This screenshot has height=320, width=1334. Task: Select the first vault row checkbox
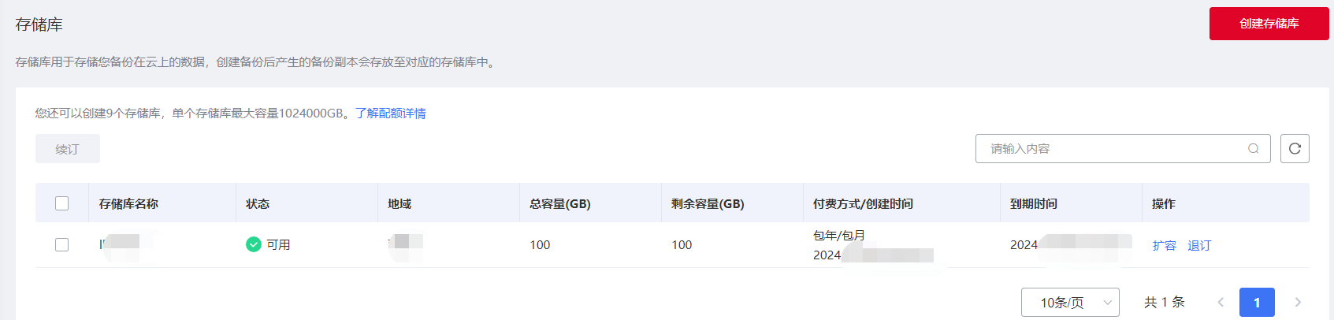coord(62,245)
